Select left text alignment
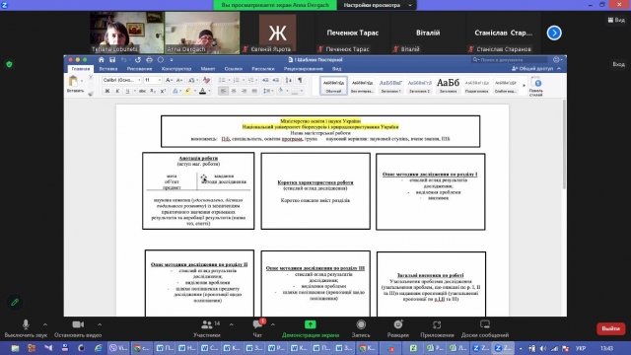The height and width of the screenshot is (355, 631). (223, 92)
